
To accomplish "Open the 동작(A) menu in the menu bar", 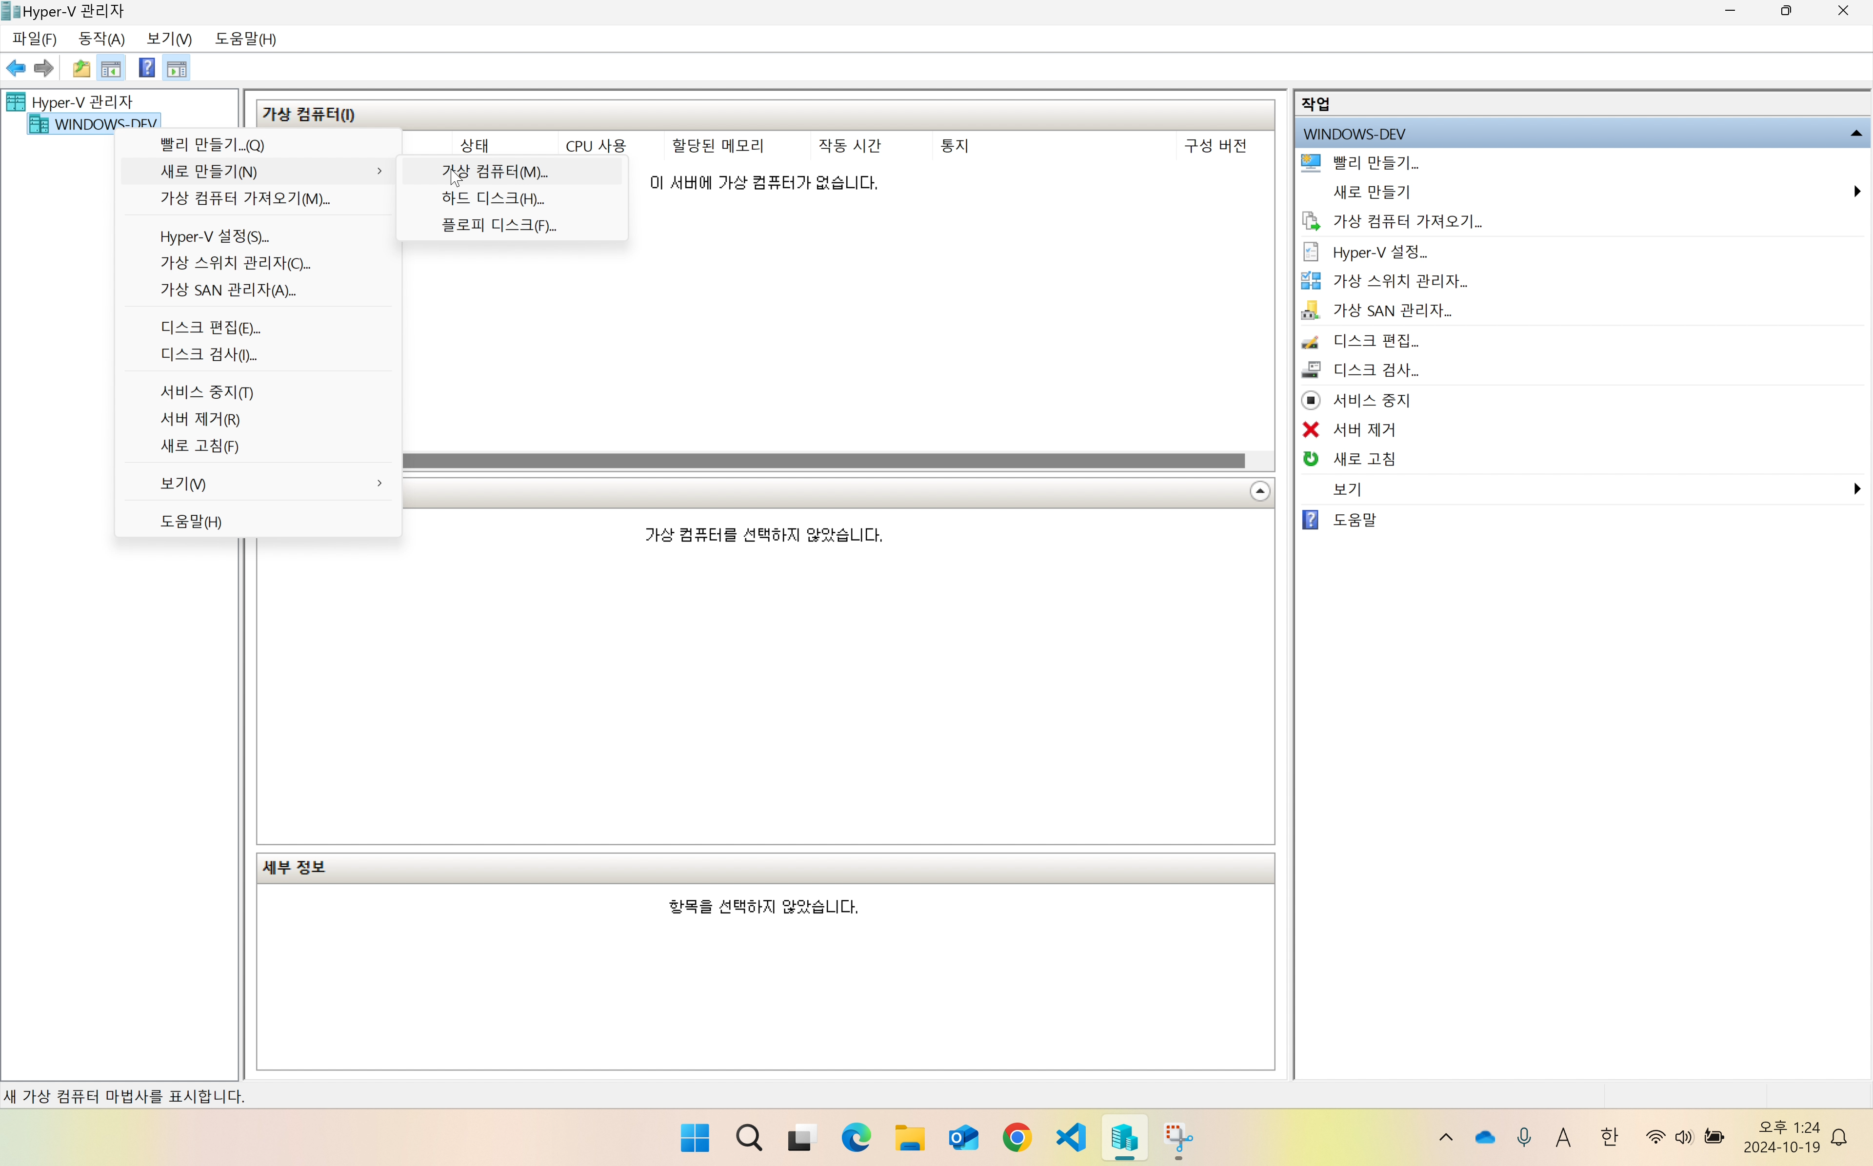I will (101, 39).
